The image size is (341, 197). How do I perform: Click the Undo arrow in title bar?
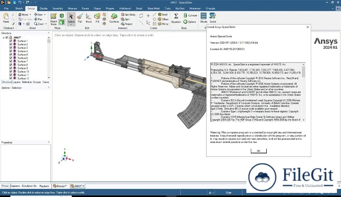click(20, 2)
